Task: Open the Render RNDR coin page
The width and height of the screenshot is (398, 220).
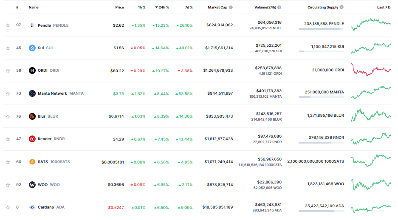Action: pos(51,139)
